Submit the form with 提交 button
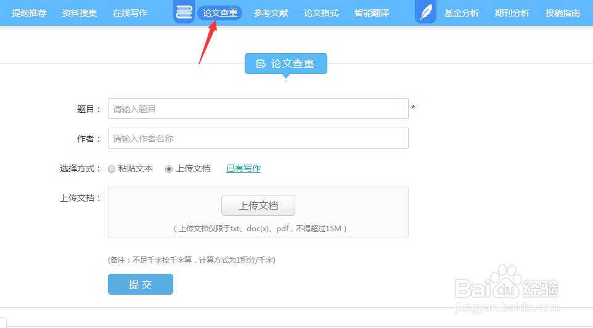Viewport: 593px width, 328px height. click(x=141, y=284)
